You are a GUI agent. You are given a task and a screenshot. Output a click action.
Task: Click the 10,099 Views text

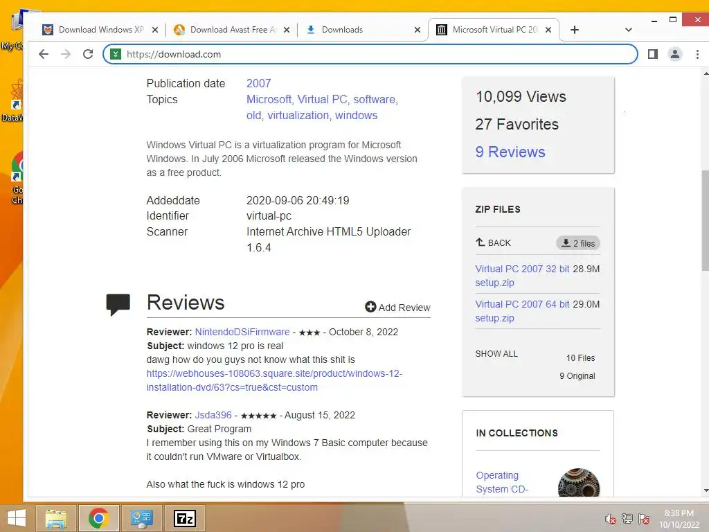point(521,97)
